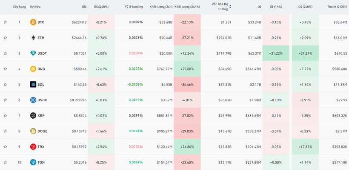Open the TON symbol link
The width and height of the screenshot is (349, 170).
tap(41, 162)
